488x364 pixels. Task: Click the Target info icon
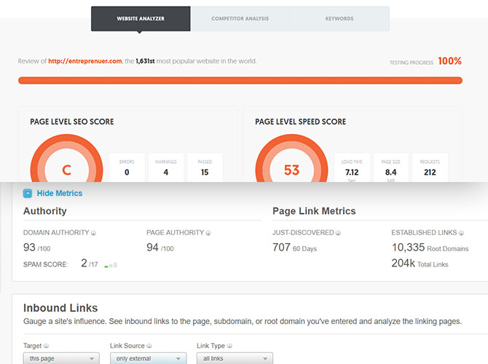(46, 346)
